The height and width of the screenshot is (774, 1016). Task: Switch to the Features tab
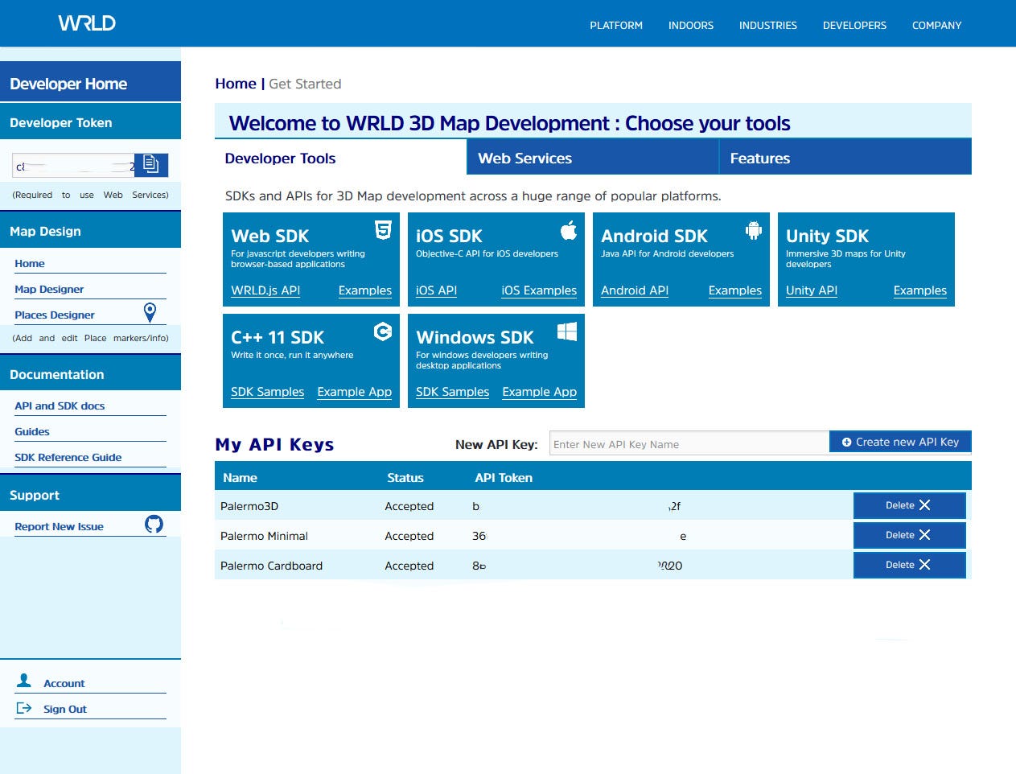[x=845, y=158]
